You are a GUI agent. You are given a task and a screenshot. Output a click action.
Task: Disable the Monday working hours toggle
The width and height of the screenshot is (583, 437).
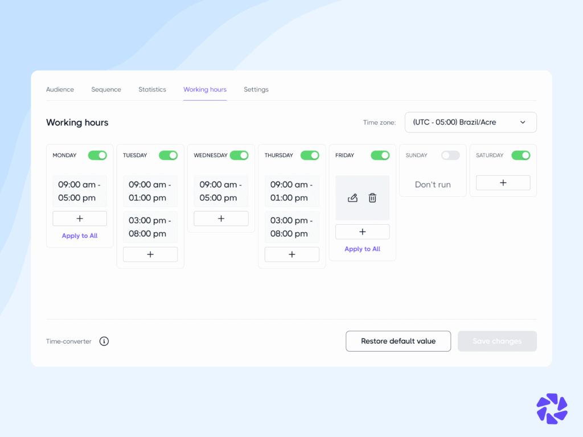97,155
